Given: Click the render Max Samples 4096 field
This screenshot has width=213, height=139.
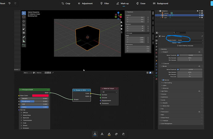Looking at the screenshot, I should (190, 72).
